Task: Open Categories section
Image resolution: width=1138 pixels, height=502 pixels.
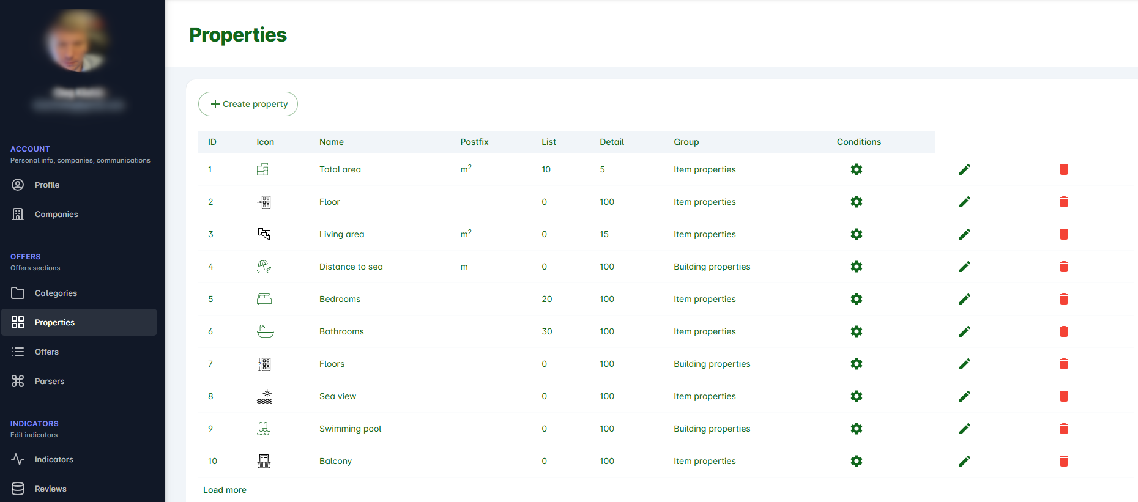Action: [79, 293]
